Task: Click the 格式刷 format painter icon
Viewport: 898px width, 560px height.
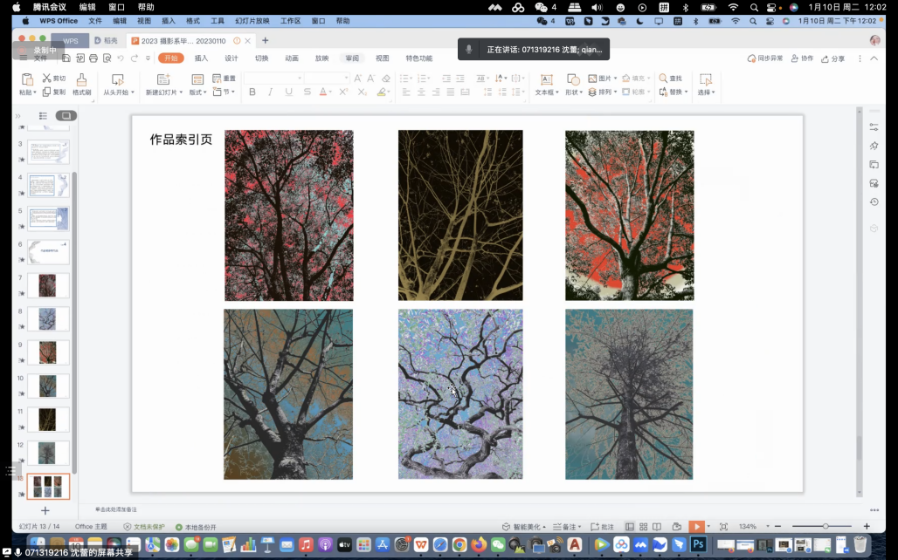Action: pyautogui.click(x=81, y=79)
